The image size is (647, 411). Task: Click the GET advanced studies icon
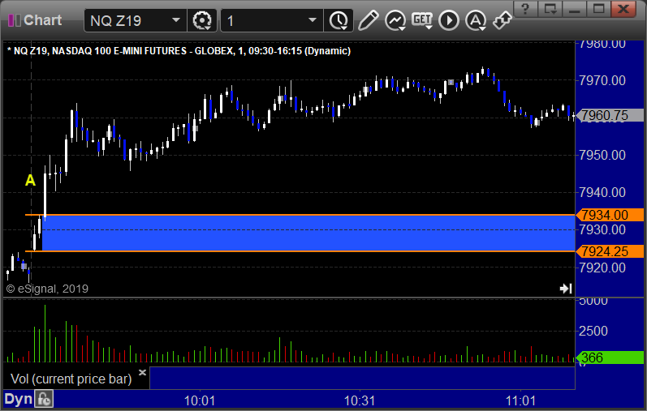[x=422, y=20]
